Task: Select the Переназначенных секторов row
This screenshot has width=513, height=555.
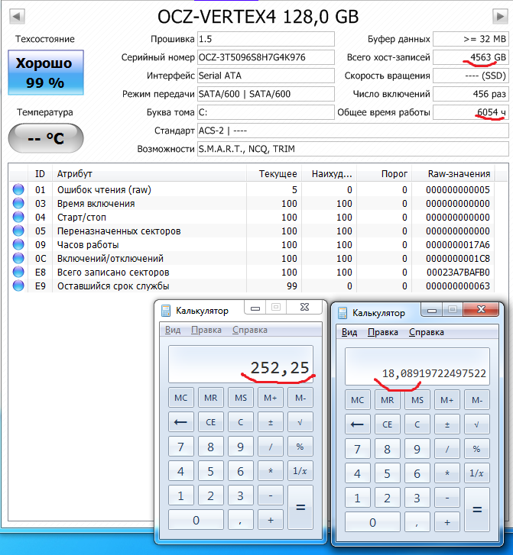Action: tap(252, 231)
